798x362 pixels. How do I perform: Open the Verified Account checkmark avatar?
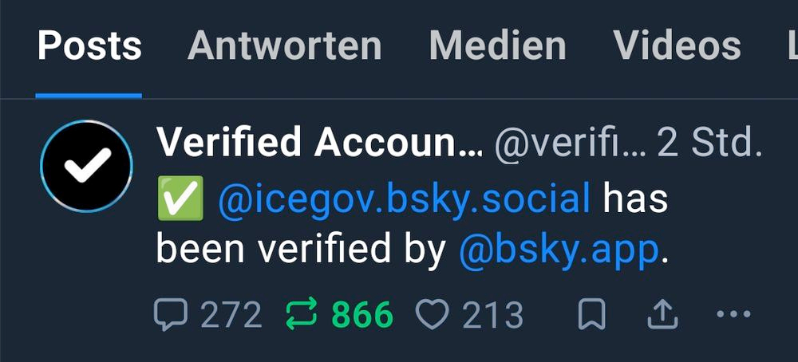(x=86, y=166)
